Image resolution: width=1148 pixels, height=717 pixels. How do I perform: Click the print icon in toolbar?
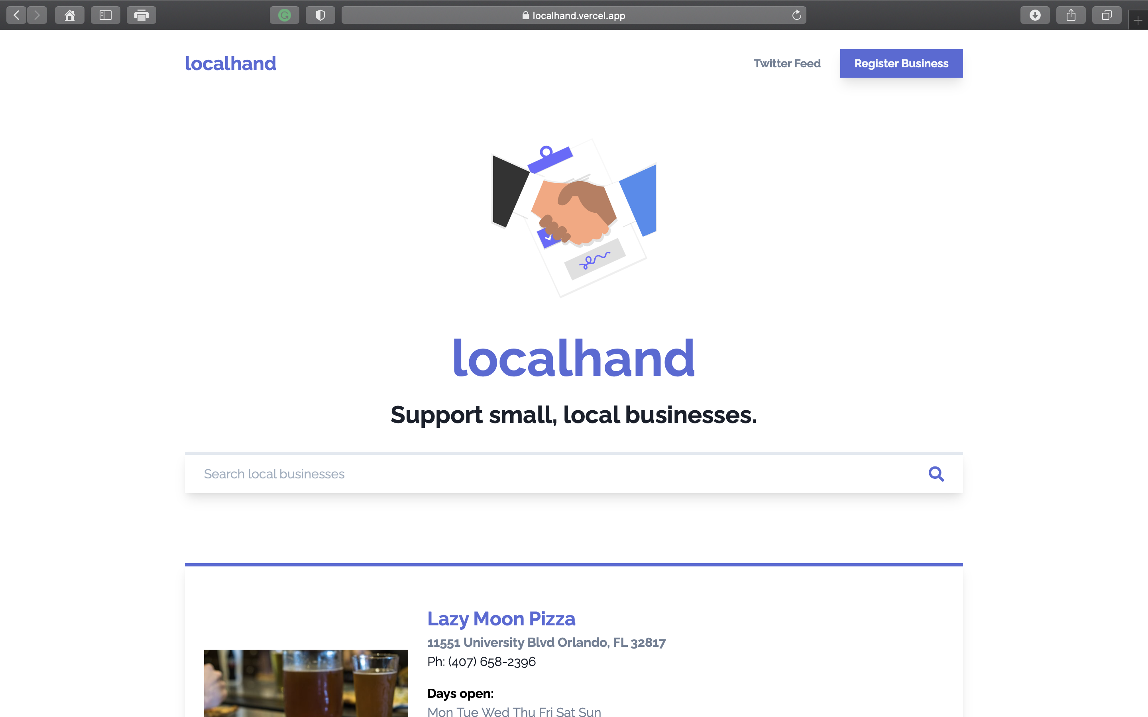(x=142, y=15)
